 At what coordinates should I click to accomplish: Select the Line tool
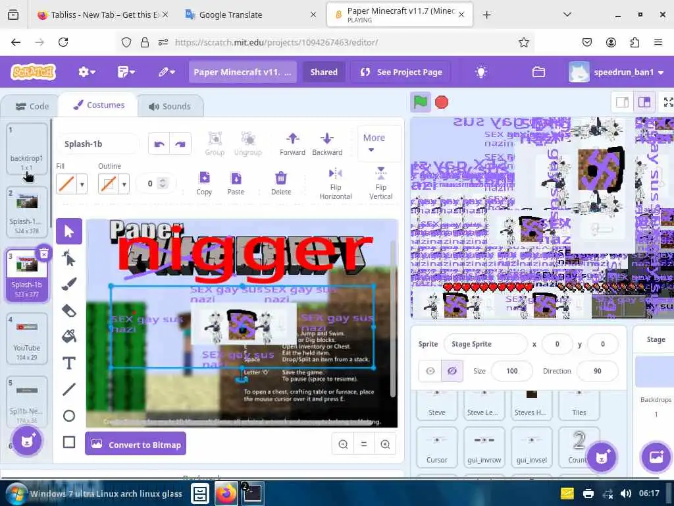coord(68,389)
